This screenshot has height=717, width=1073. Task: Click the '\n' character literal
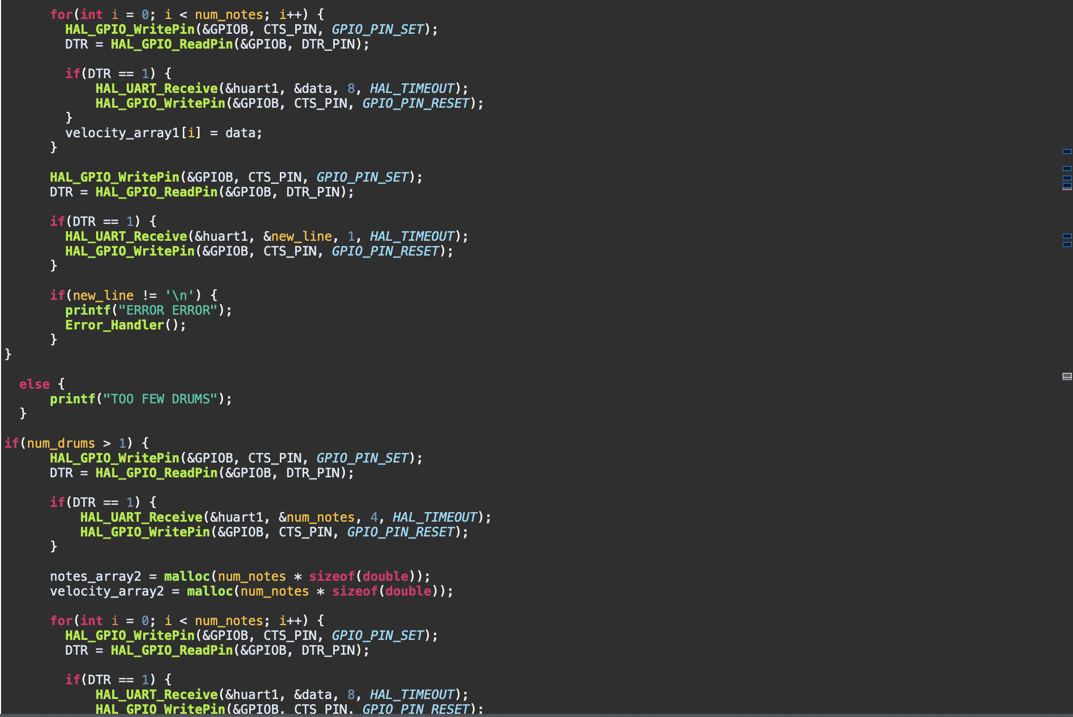179,295
